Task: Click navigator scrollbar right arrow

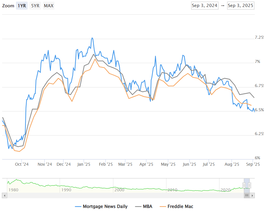Action: (252, 195)
